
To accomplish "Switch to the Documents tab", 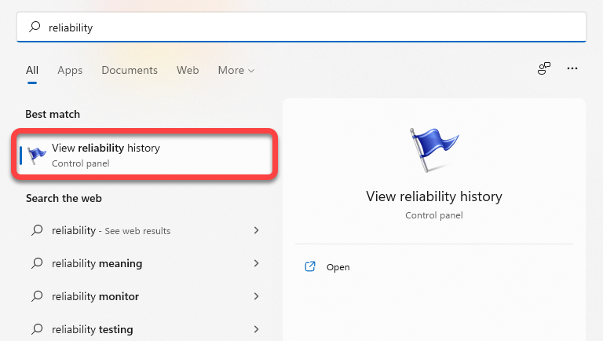I will tap(130, 70).
